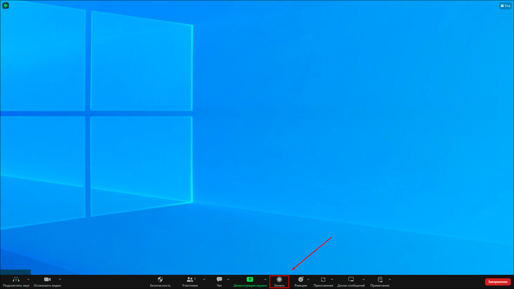Expand the chevron next to Реакции
The image size is (514, 289).
(x=308, y=280)
